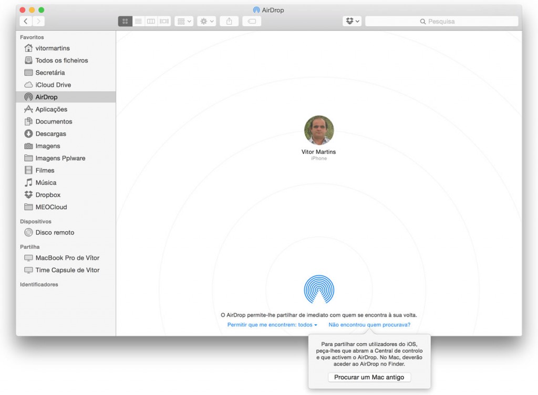Click the Share toolbar button
The image size is (538, 395).
tap(229, 21)
